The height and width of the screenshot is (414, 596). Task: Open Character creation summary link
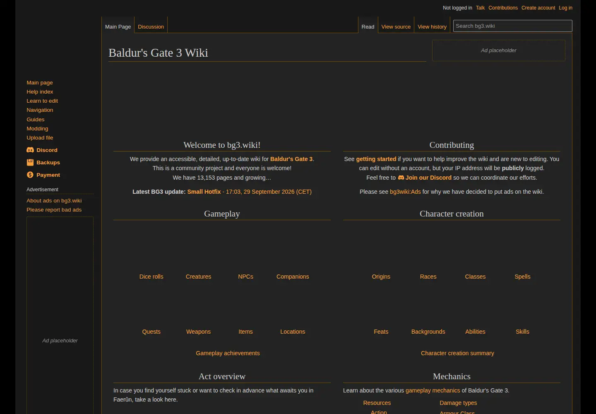coord(457,353)
